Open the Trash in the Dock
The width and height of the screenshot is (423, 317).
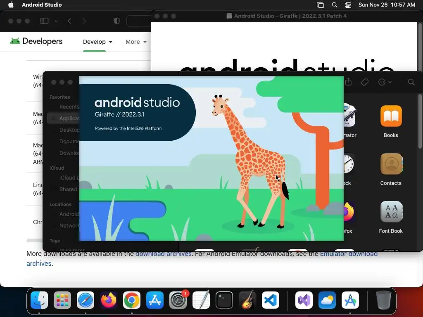pyautogui.click(x=383, y=300)
